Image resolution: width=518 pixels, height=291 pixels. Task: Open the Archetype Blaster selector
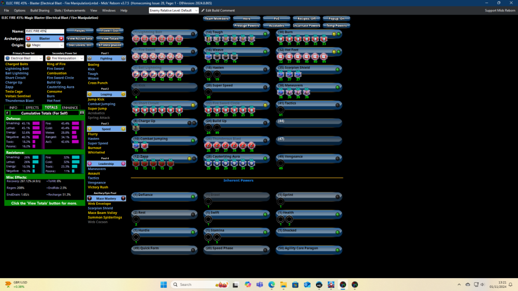coord(45,39)
